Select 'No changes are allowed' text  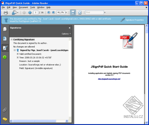[x=24, y=47]
